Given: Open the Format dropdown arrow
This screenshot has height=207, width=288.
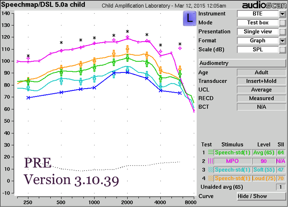Looking at the screenshot, I should click(282, 41).
